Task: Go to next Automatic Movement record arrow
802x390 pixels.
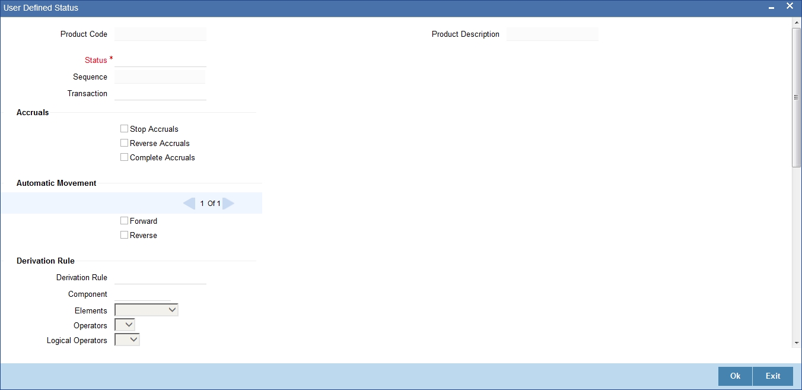Action: coord(228,204)
